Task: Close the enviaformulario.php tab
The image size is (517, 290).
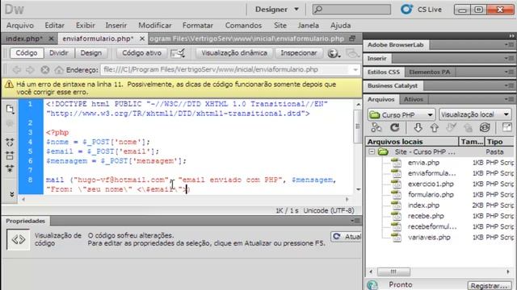Action: [142, 39]
